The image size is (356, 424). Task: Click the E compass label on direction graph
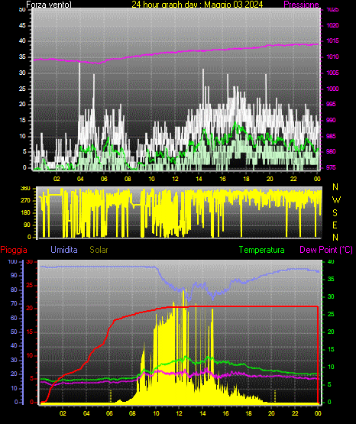tap(335, 225)
